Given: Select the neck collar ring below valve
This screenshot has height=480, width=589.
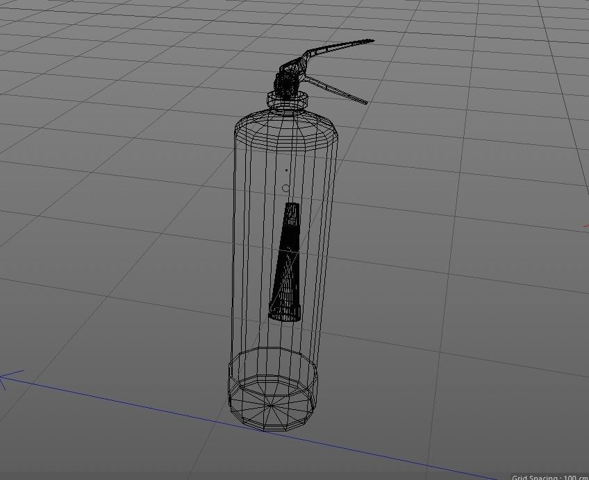Looking at the screenshot, I should [x=288, y=99].
